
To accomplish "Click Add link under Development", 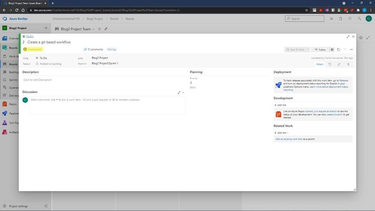I will [x=280, y=105].
